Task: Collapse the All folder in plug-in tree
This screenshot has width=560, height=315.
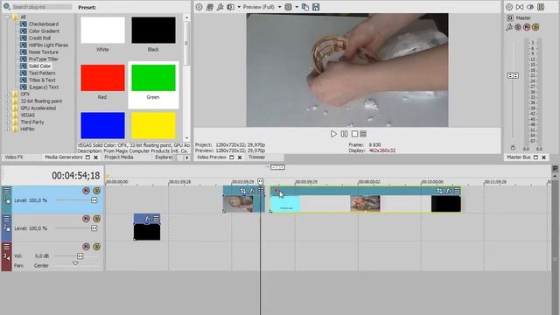Action: [x=8, y=17]
